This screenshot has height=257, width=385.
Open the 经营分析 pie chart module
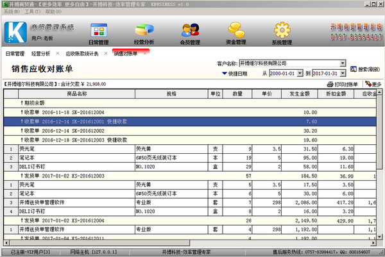point(145,33)
